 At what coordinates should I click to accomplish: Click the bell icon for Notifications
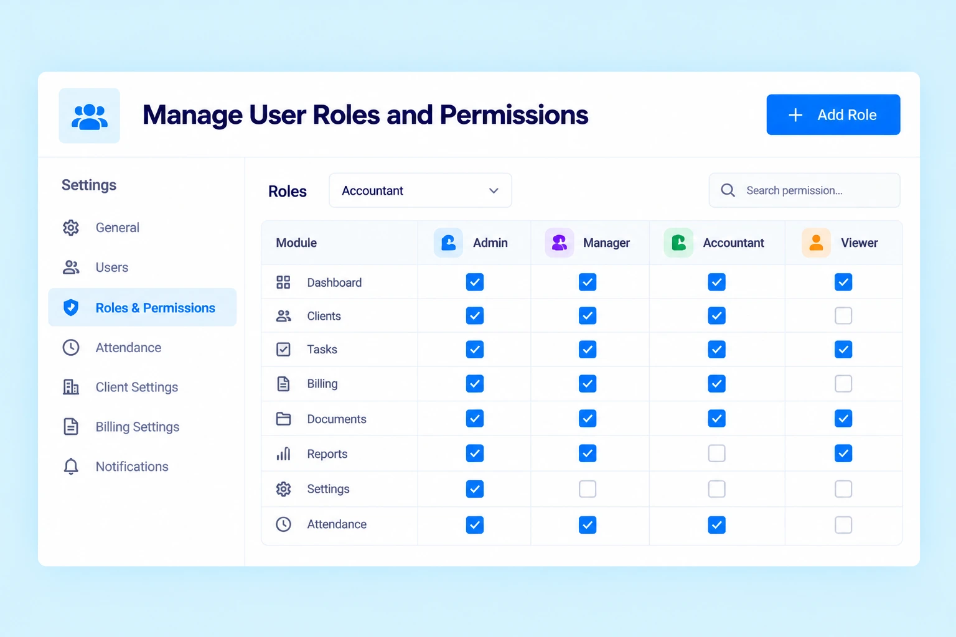71,467
